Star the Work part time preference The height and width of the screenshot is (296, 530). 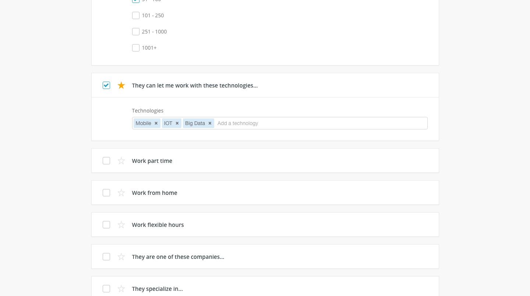tap(121, 161)
